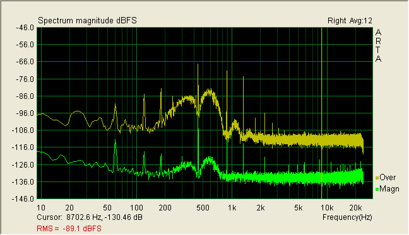The width and height of the screenshot is (409, 235).
Task: Click the '10' frequency axis label
Action: pyautogui.click(x=41, y=208)
